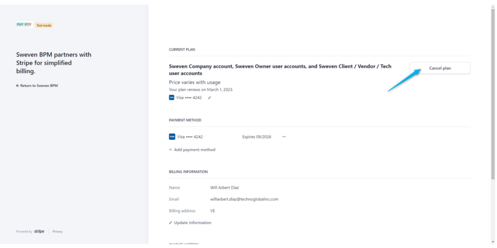This screenshot has width=497, height=248.
Task: Click Update information under billing details
Action: 190,223
